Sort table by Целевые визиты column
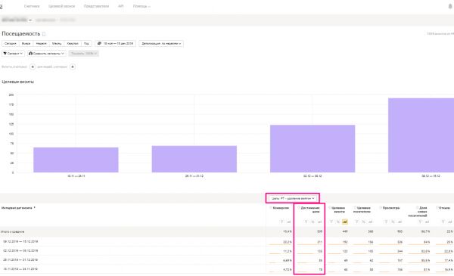Image resolution: width=454 pixels, height=276 pixels. [338, 209]
